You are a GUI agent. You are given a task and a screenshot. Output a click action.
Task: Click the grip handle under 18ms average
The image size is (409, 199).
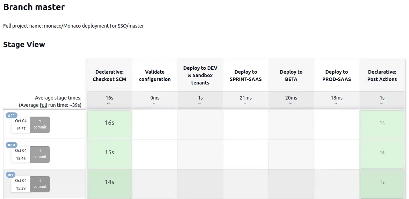click(x=336, y=104)
